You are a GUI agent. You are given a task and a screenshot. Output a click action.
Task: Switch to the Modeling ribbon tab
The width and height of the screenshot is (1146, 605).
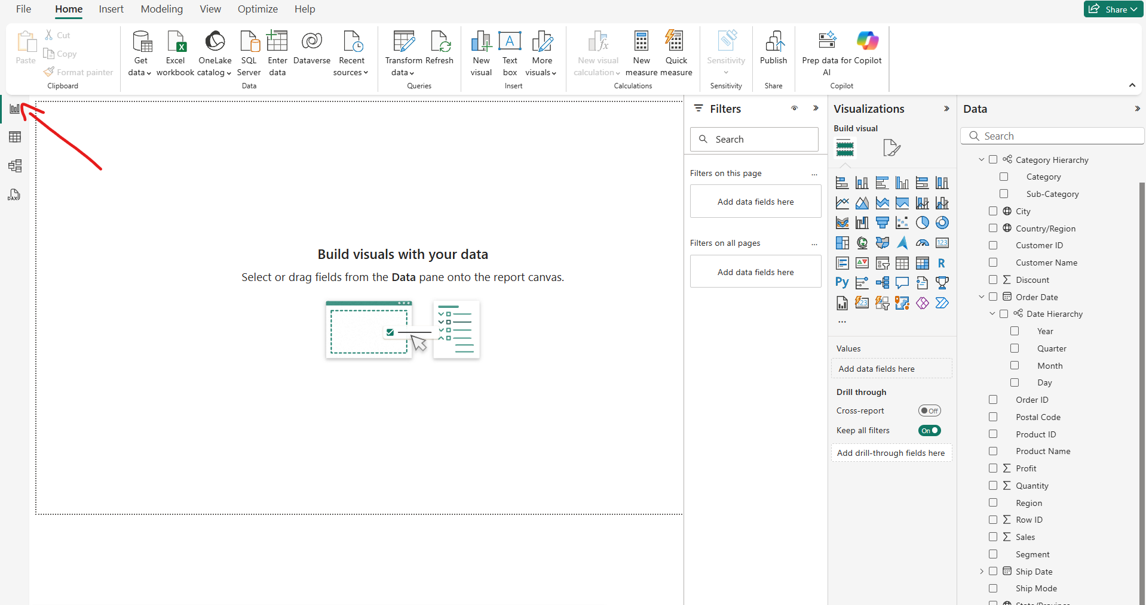point(162,9)
